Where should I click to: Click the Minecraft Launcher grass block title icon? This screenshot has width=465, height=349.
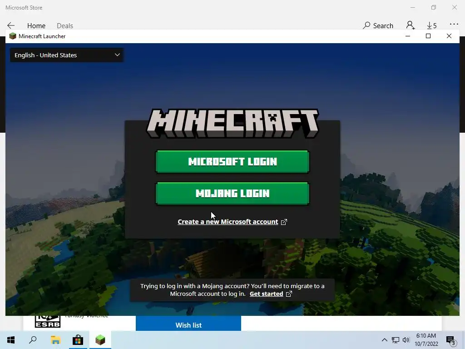click(12, 36)
